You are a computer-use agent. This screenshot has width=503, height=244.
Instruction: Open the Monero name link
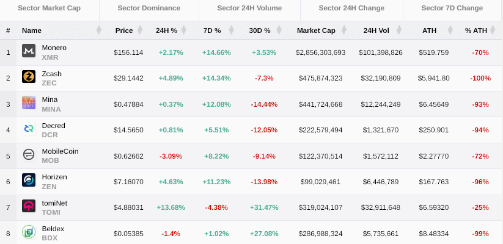coord(54,48)
